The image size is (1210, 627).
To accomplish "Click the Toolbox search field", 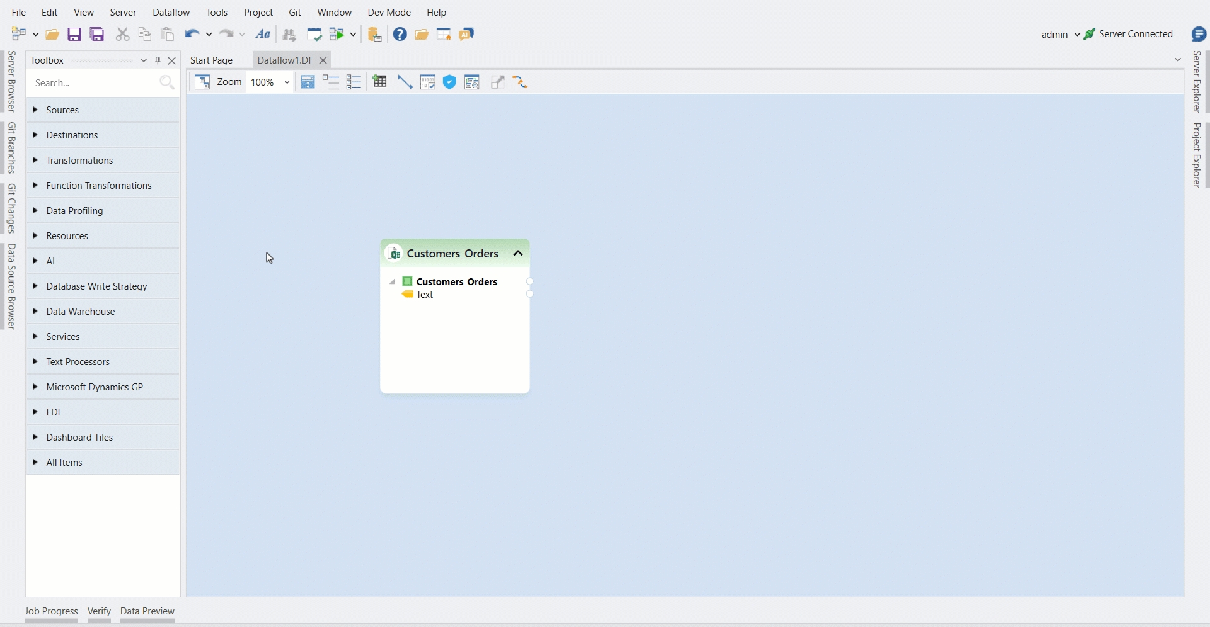I will [x=95, y=83].
